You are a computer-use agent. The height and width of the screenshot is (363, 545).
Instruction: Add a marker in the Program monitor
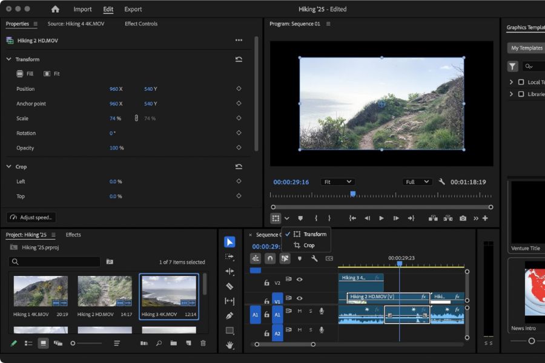[x=300, y=218]
